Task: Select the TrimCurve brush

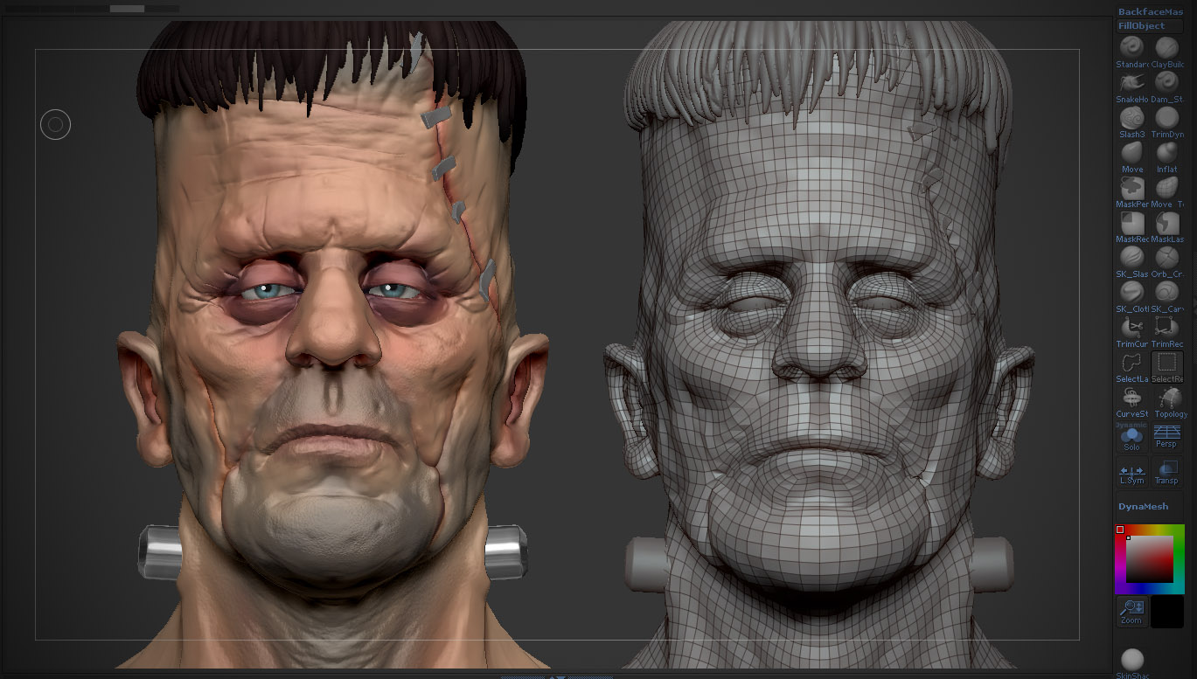Action: 1132,332
